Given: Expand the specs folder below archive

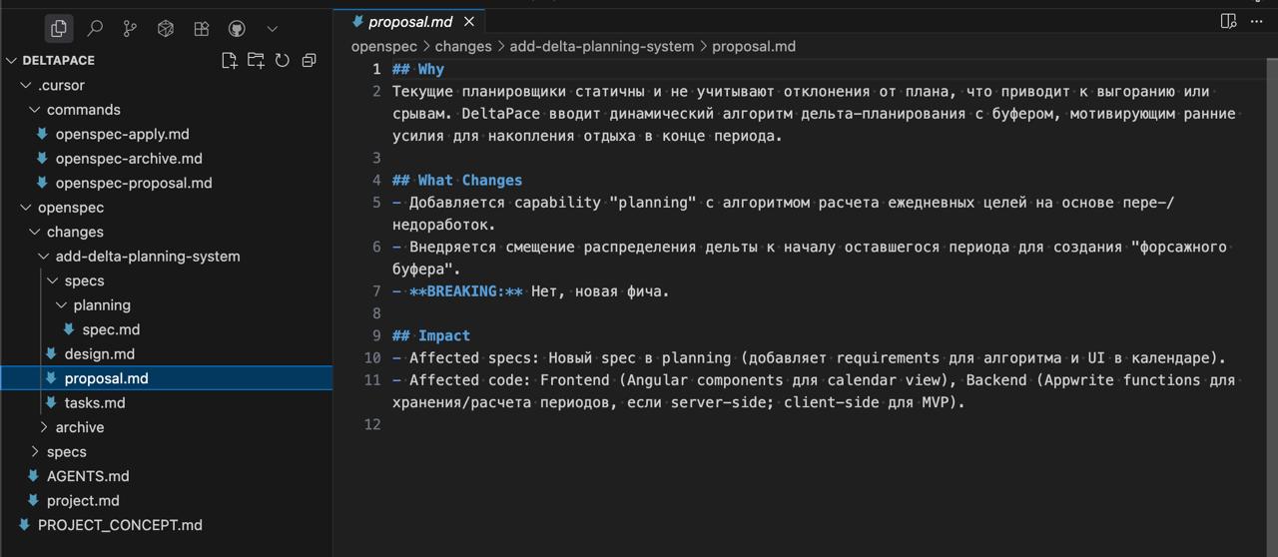Looking at the screenshot, I should coord(35,452).
